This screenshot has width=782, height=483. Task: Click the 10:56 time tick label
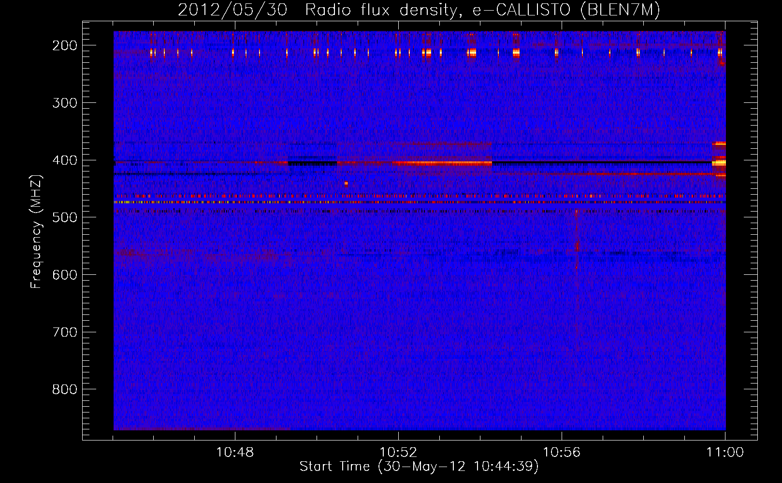click(562, 453)
